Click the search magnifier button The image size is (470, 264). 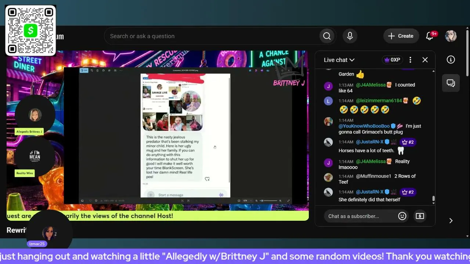click(x=327, y=36)
